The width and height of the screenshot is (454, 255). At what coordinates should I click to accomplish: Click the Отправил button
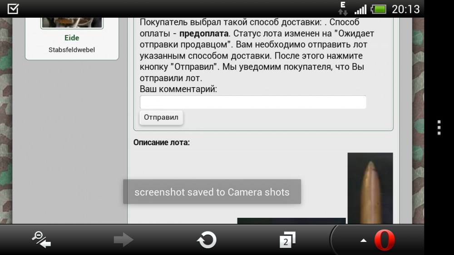[161, 118]
